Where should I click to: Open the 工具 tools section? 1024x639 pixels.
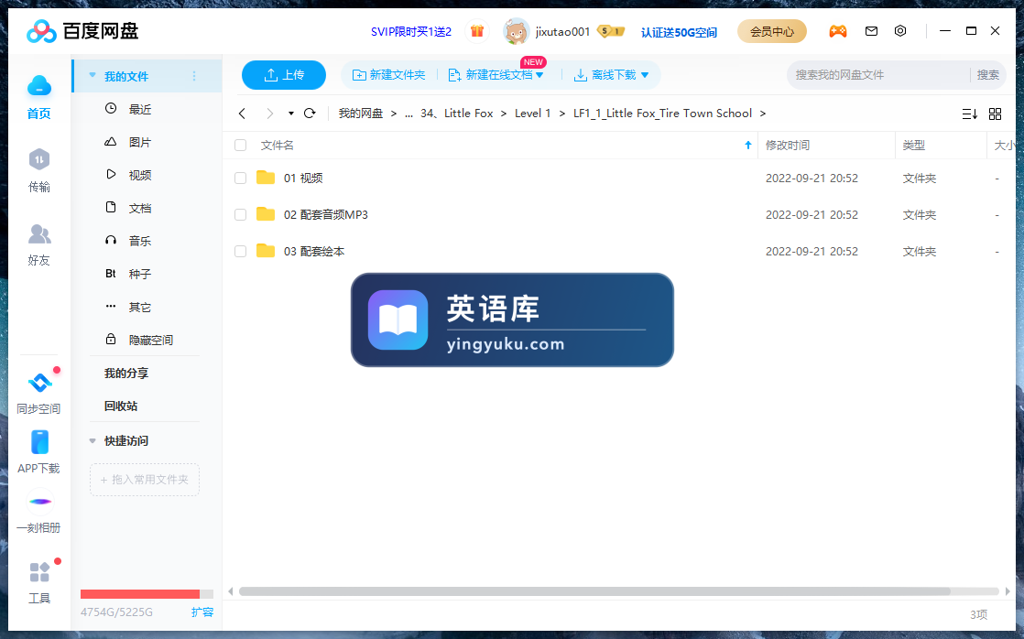39,581
